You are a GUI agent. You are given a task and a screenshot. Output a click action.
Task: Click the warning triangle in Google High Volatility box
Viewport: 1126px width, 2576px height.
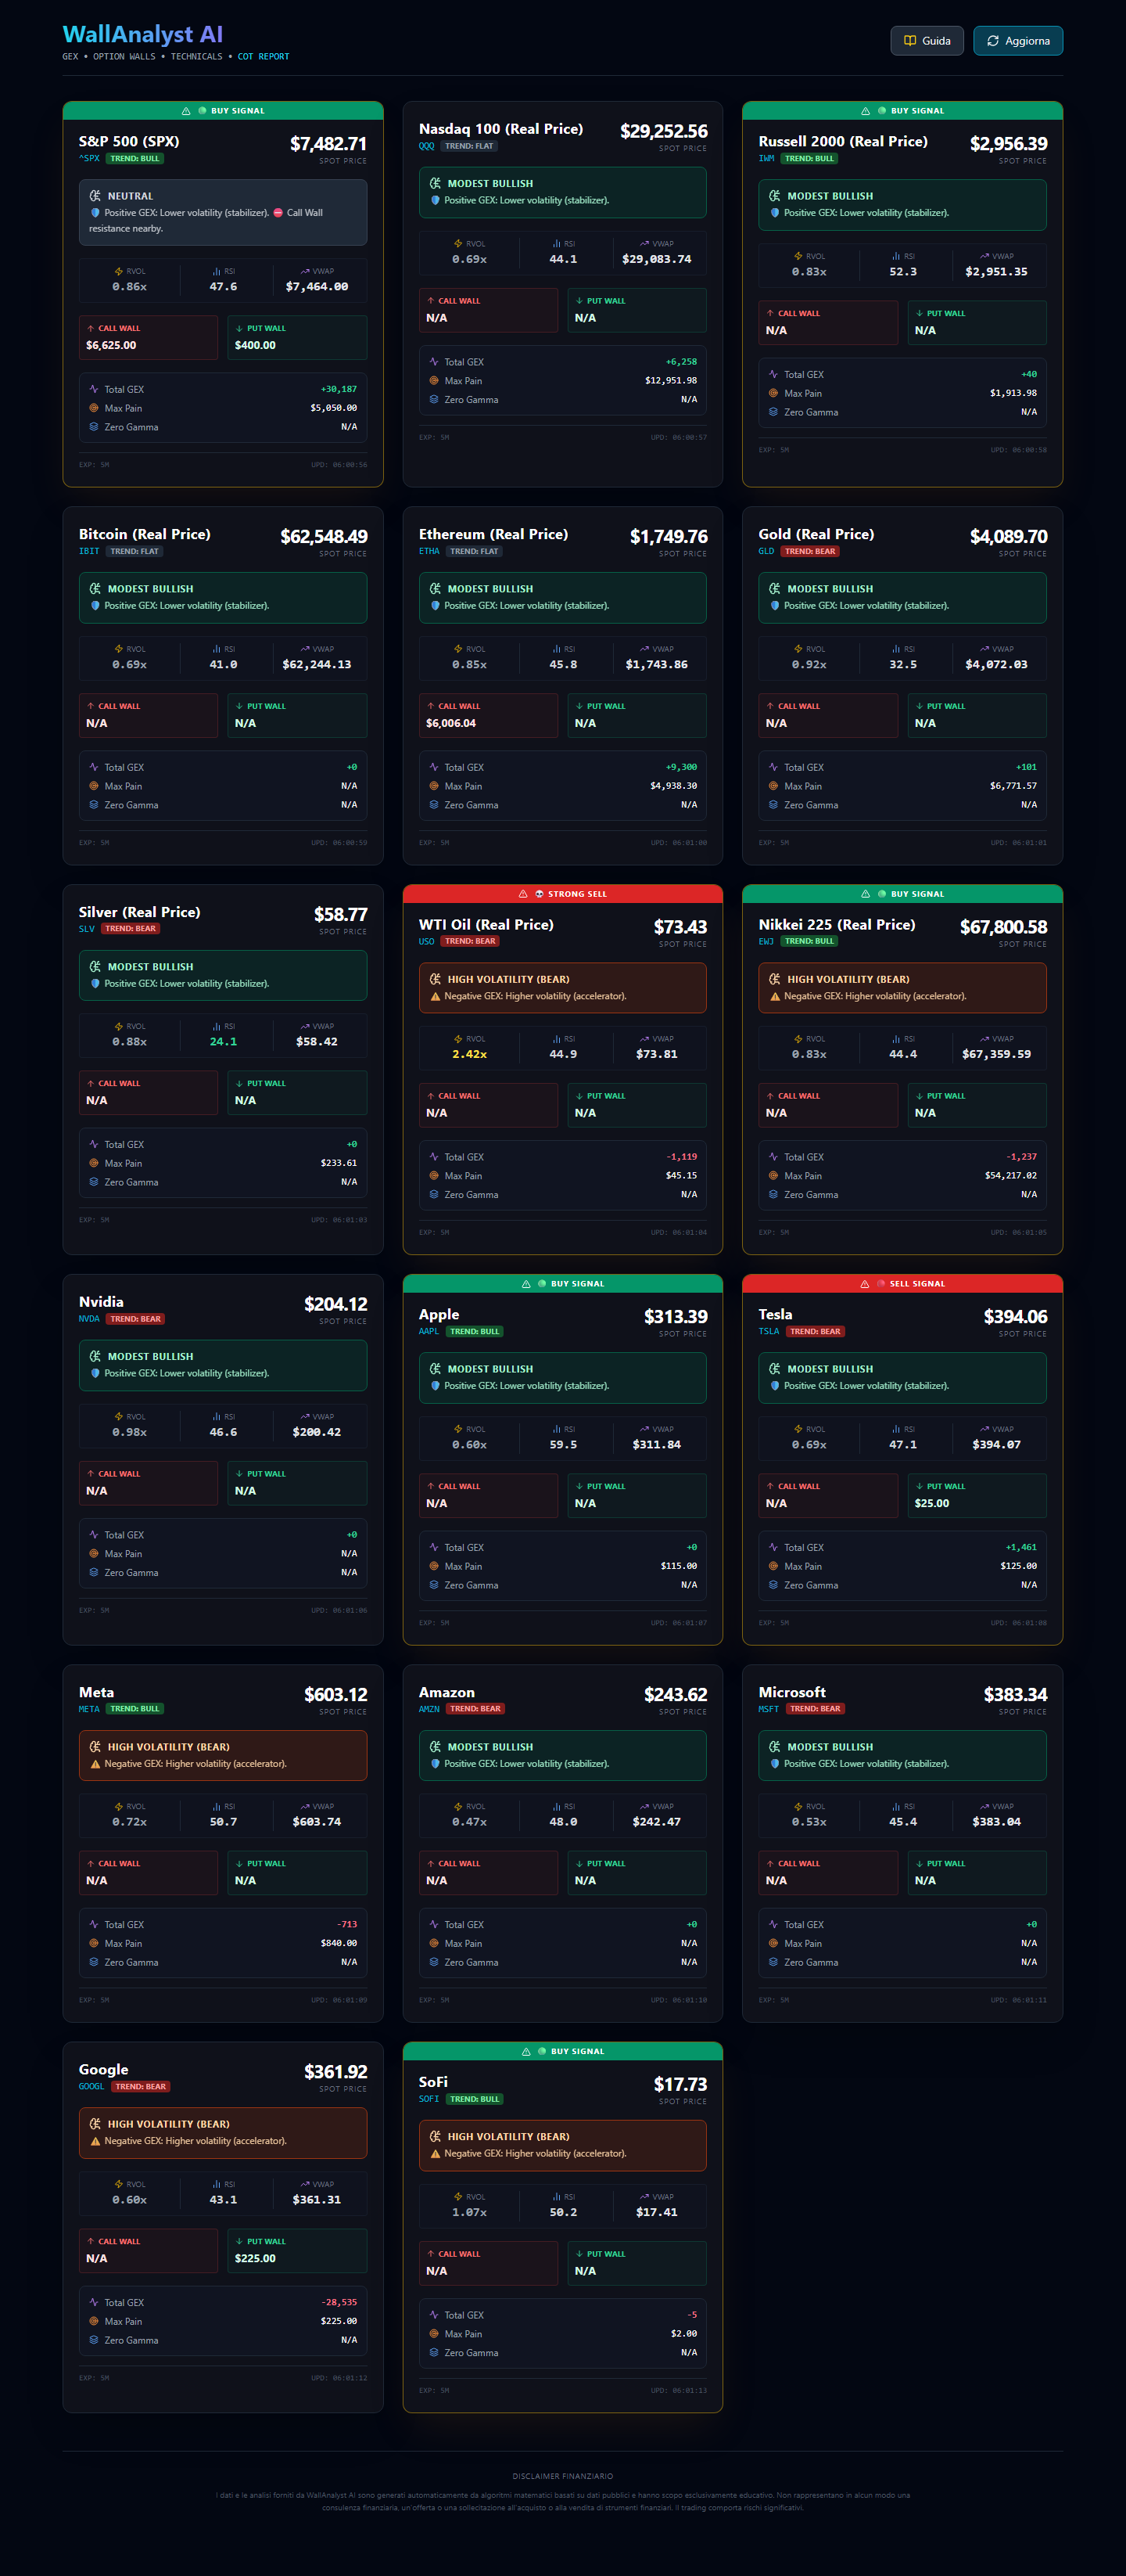(x=95, y=2141)
